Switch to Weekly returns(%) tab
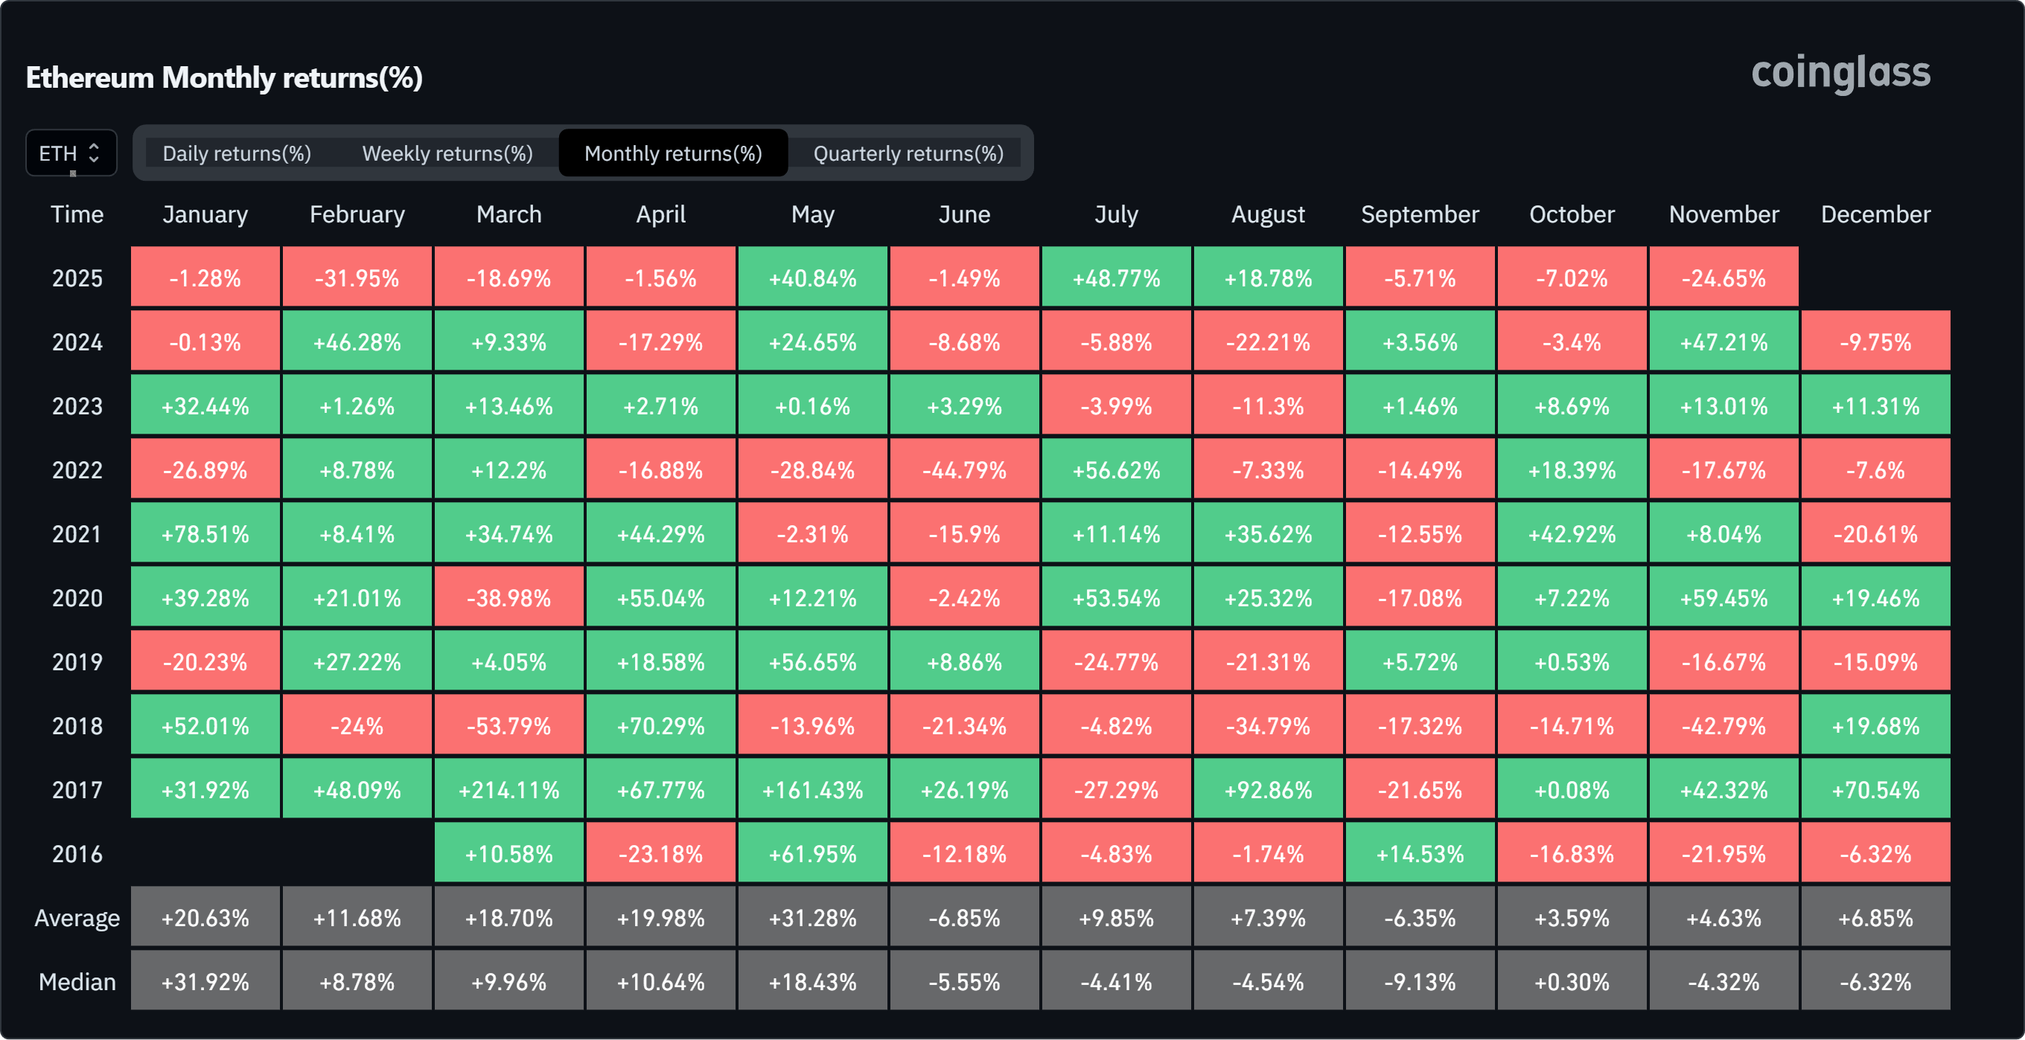2025x1040 pixels. pos(447,153)
